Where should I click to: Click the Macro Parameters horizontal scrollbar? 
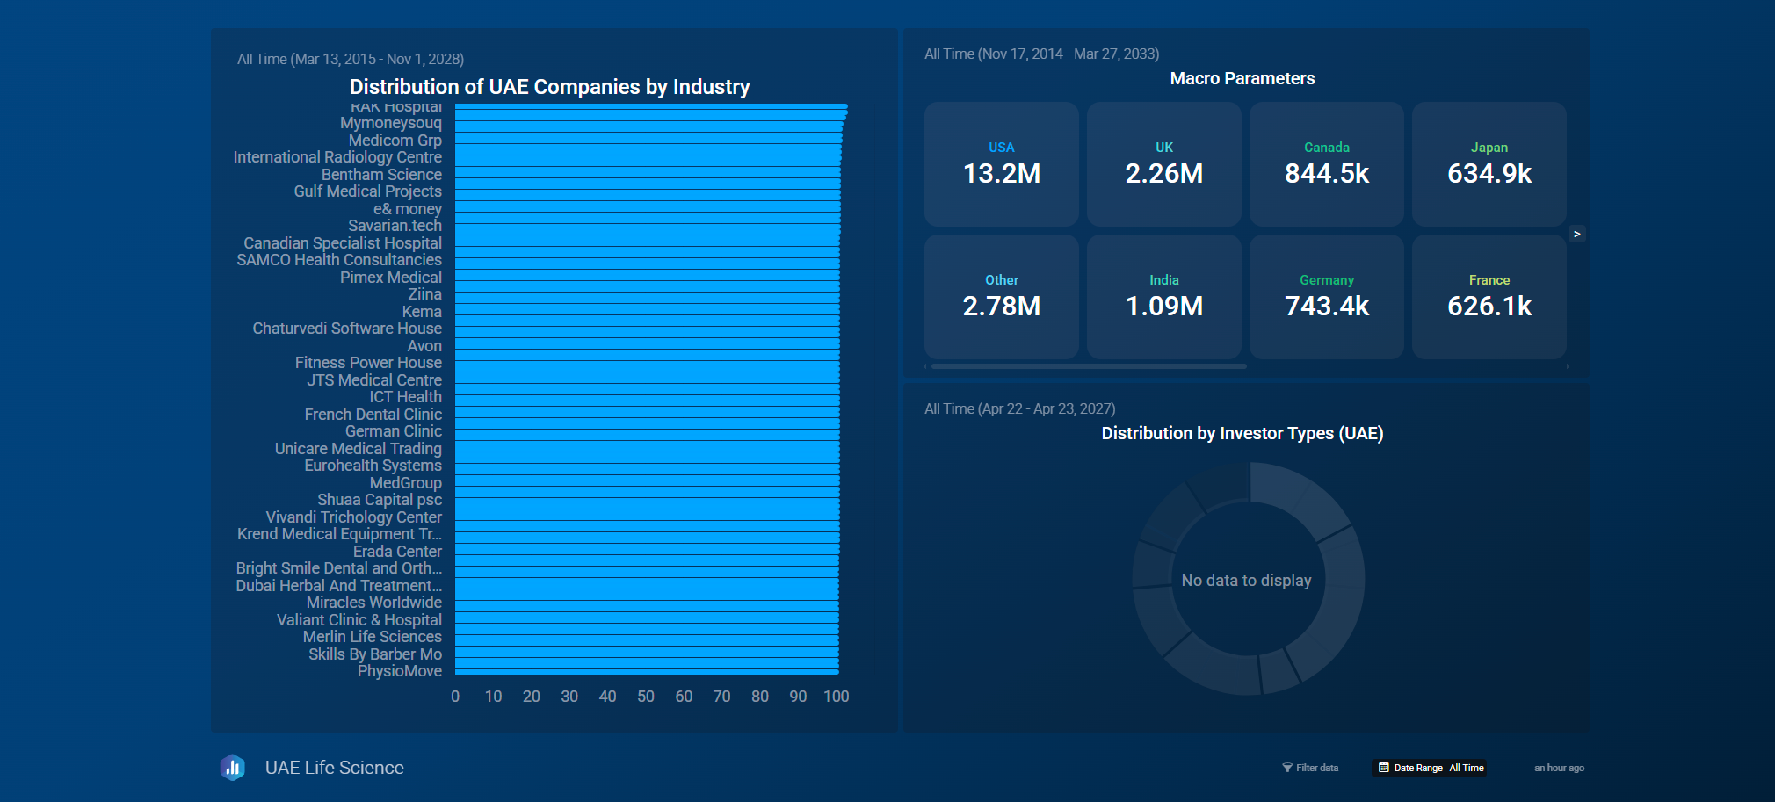[1088, 366]
